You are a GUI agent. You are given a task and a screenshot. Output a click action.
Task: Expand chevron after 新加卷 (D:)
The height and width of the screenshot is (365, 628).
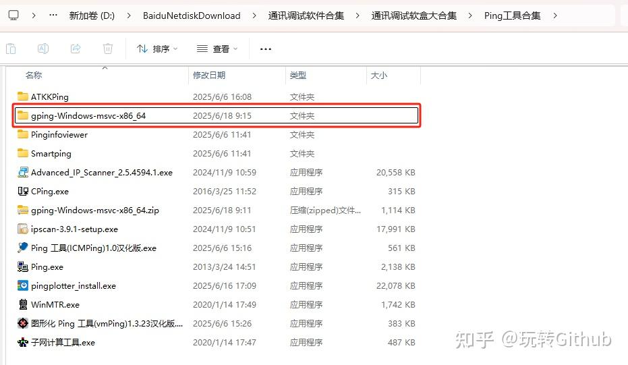pyautogui.click(x=129, y=16)
